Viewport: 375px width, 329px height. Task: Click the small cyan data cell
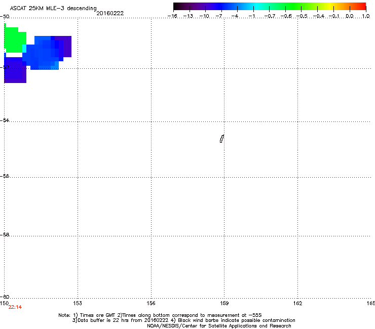point(24,49)
